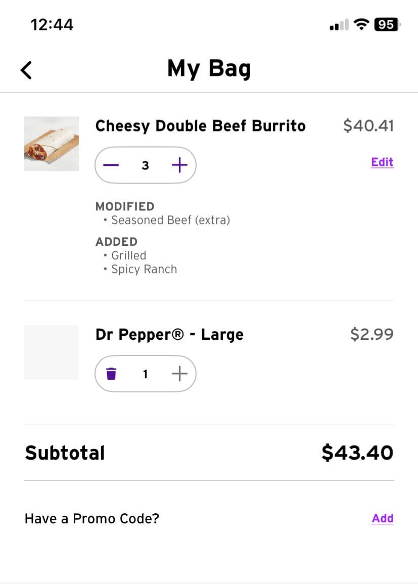The height and width of the screenshot is (584, 418).
Task: Tap Add to enter a promo code
Action: coord(383,518)
